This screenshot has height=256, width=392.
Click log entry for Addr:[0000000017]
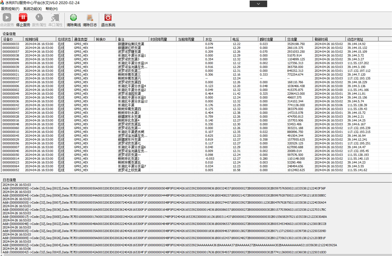[x=165, y=217]
